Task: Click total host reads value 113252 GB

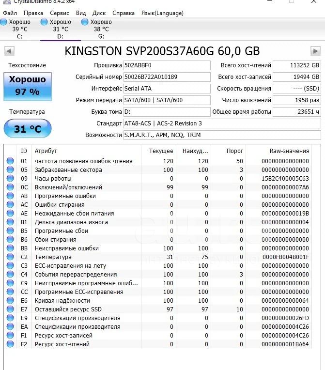Action: coord(297,65)
